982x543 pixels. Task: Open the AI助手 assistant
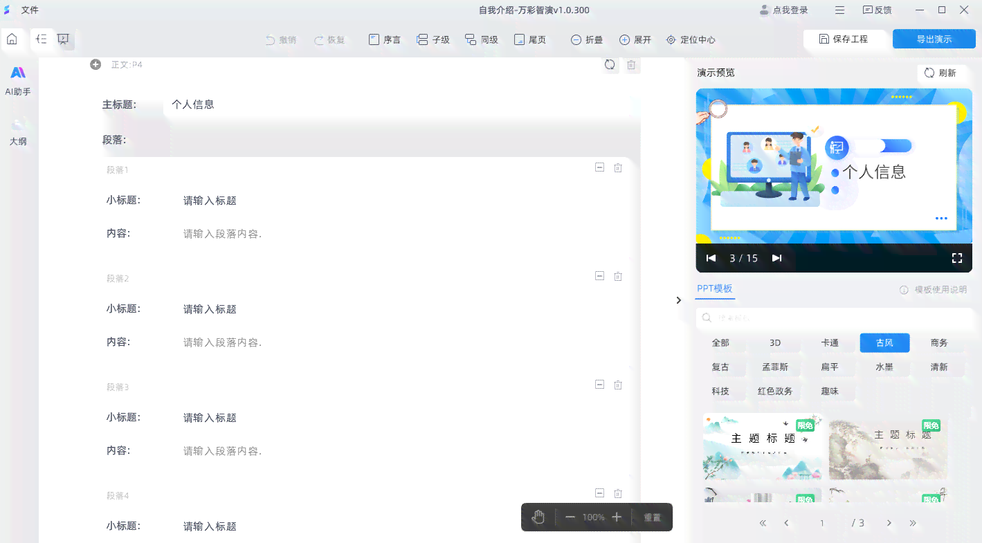(18, 81)
